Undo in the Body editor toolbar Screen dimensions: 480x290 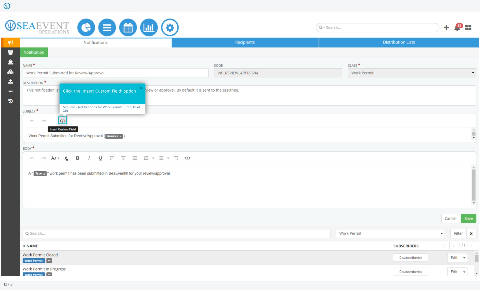coord(32,158)
